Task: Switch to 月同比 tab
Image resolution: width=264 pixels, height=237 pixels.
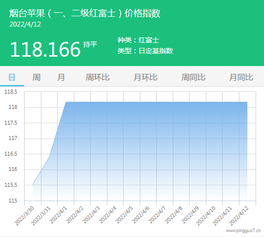Action: coord(241,77)
